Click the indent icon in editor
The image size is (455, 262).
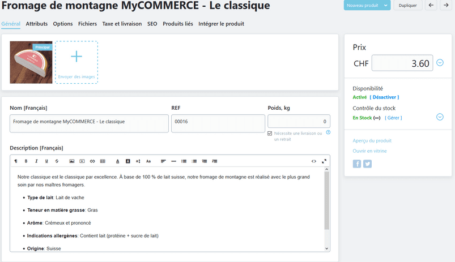coord(215,161)
